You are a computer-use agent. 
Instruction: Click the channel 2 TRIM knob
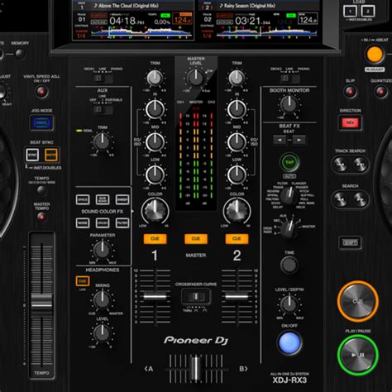[x=237, y=78]
